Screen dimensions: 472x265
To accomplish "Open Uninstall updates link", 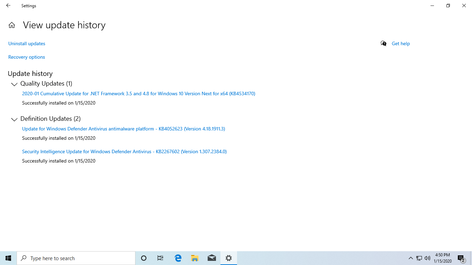I will (x=27, y=43).
